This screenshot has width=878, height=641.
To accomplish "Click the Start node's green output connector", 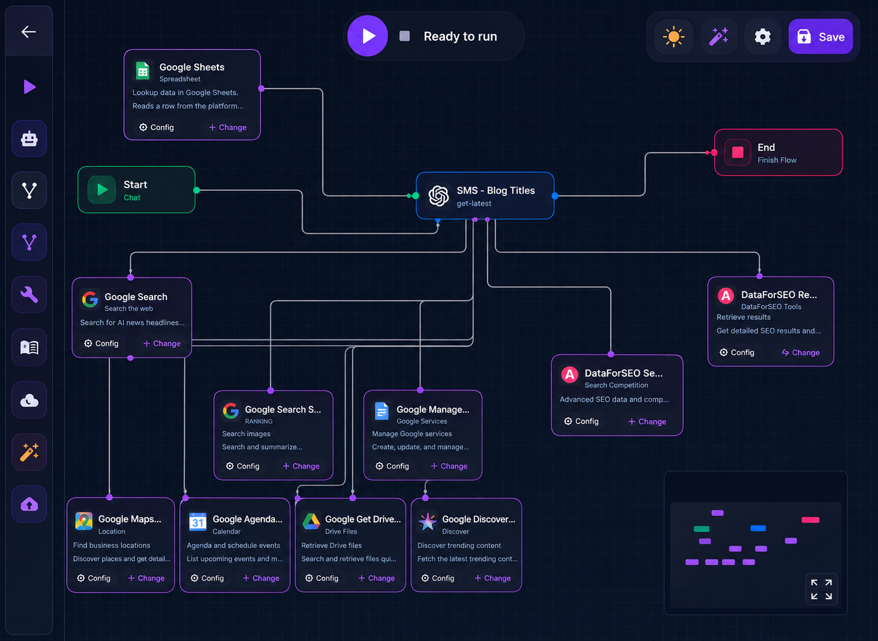I will [196, 190].
